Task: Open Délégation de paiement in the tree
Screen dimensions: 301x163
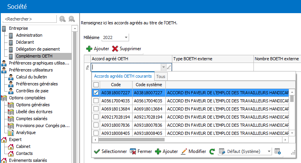Action: click(38, 49)
